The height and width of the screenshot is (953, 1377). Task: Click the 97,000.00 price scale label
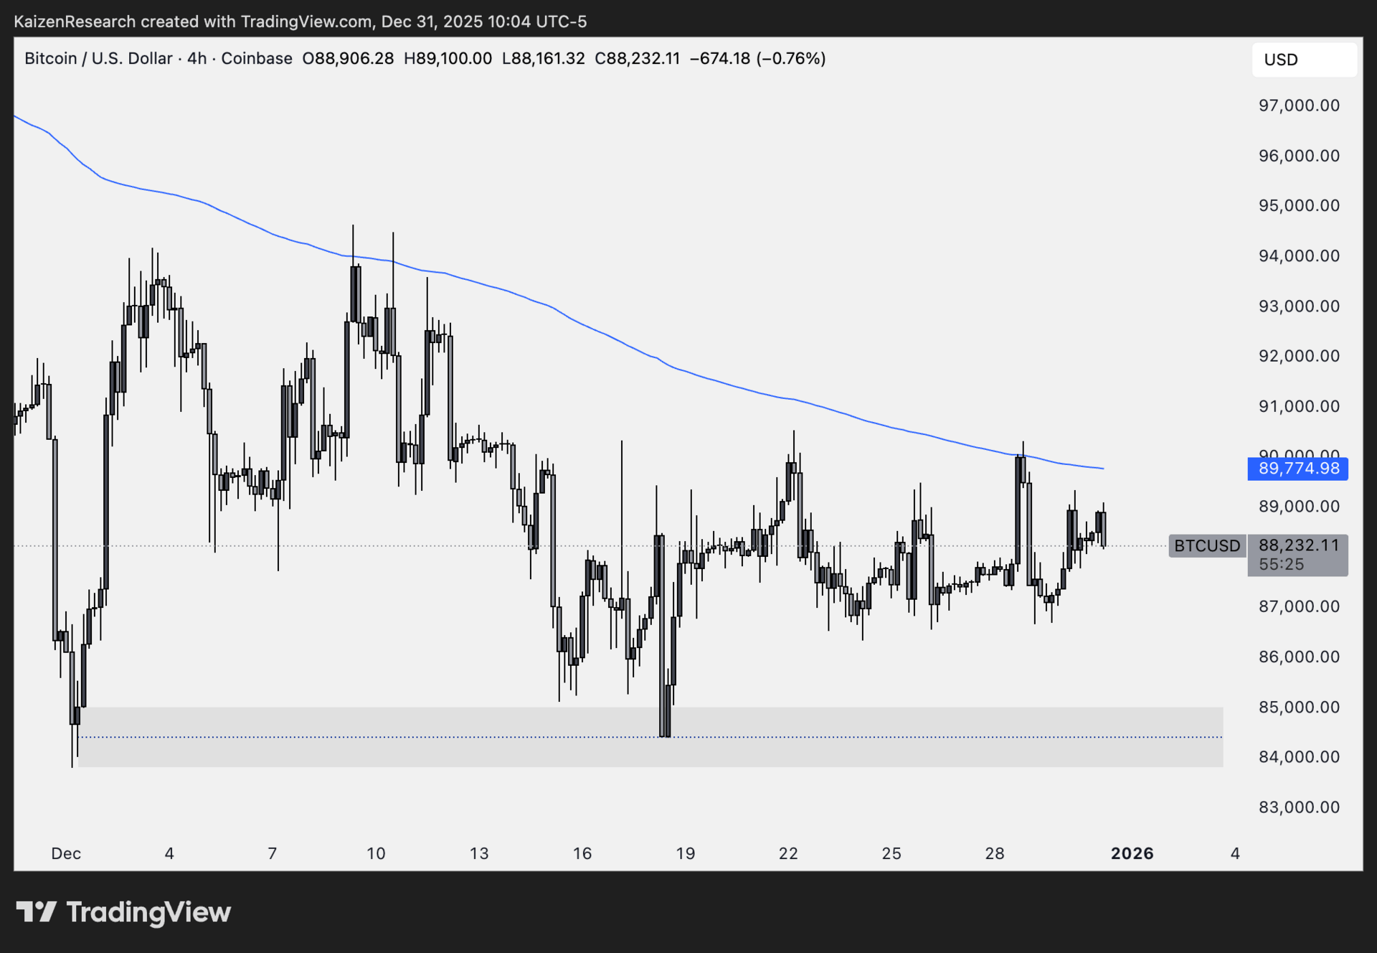pyautogui.click(x=1298, y=105)
